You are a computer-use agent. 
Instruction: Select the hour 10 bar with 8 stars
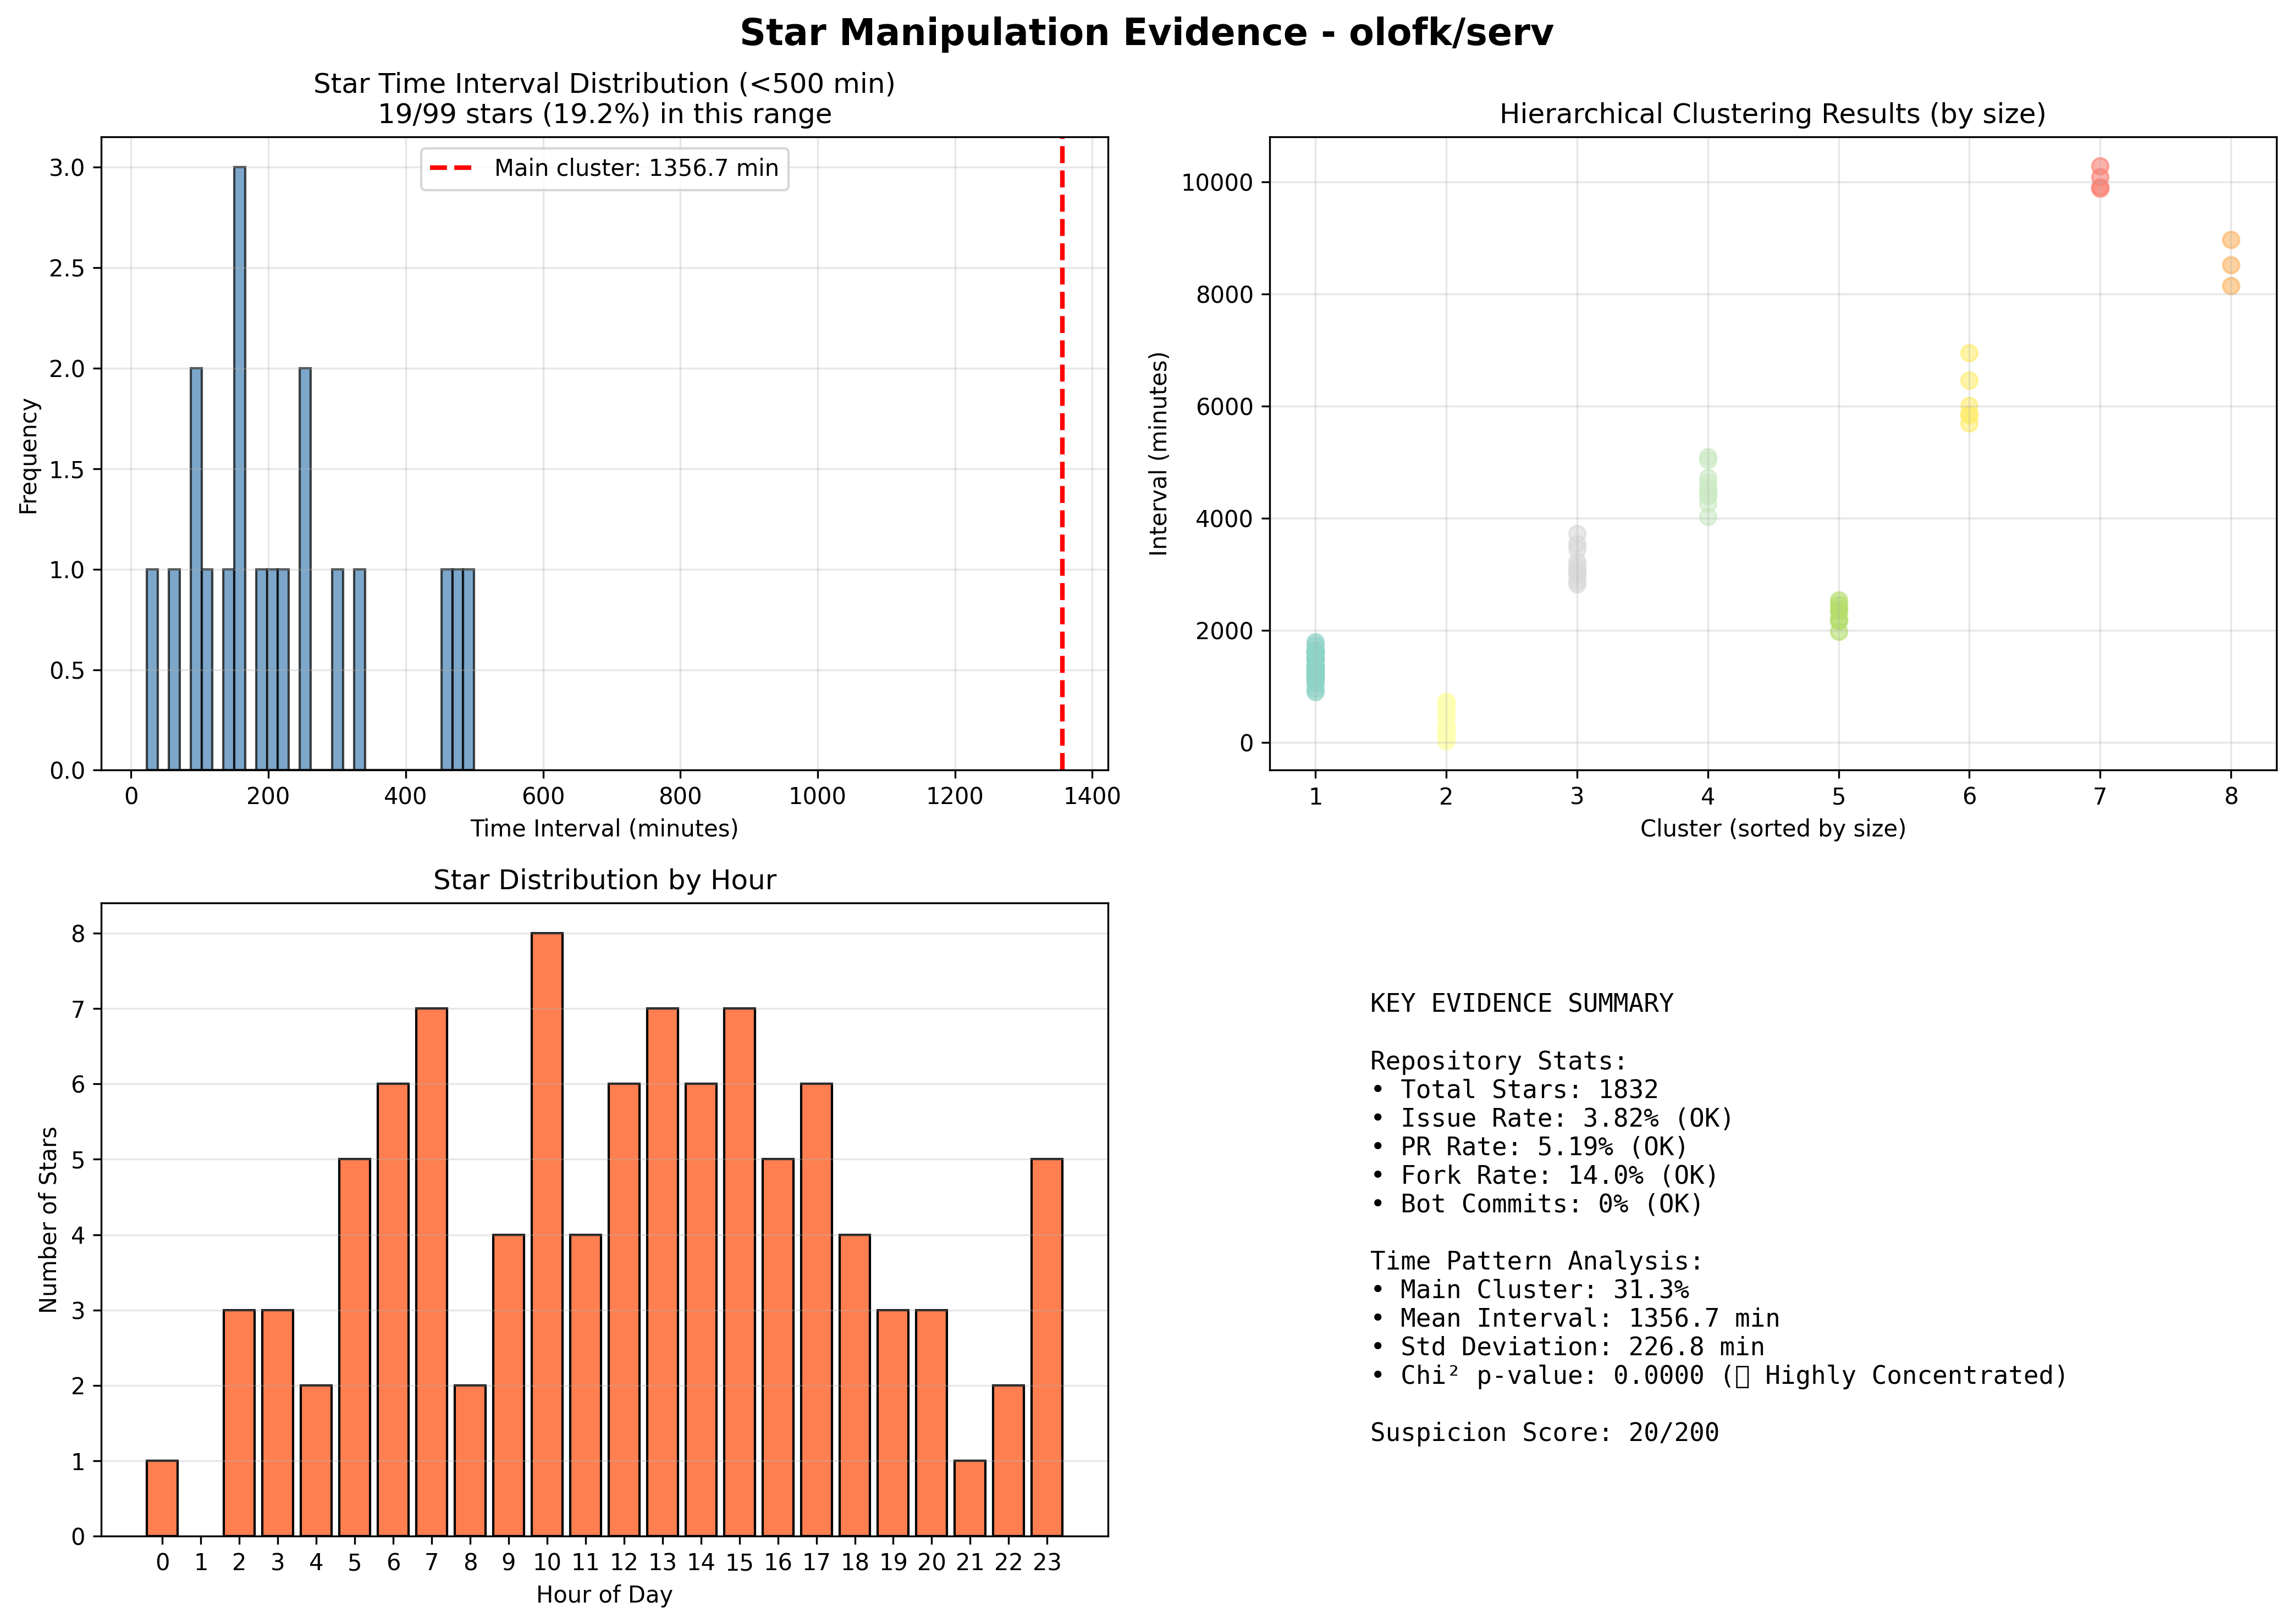pyautogui.click(x=547, y=1234)
